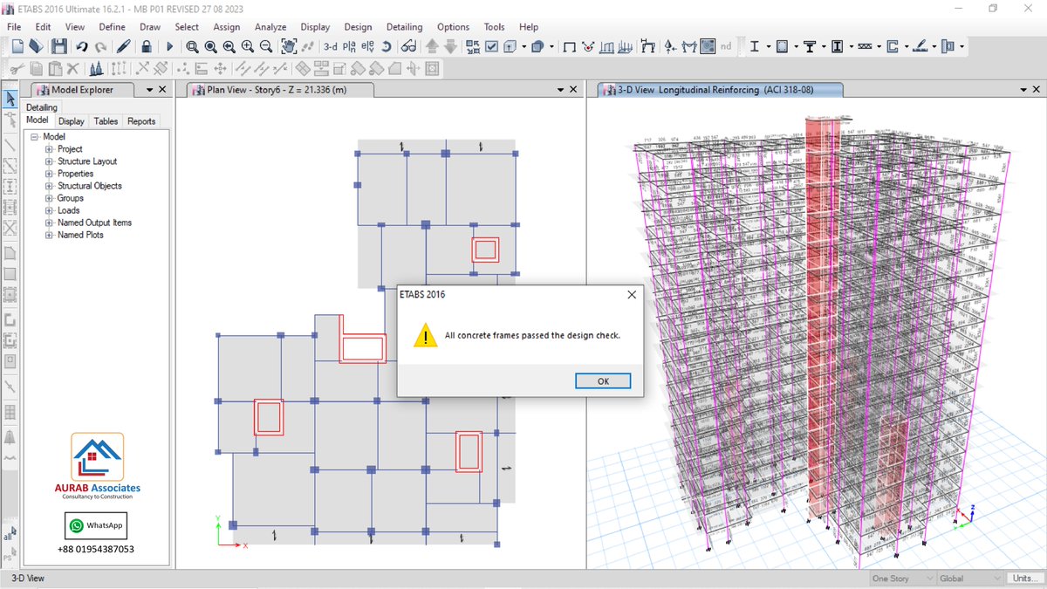Expand the Groups tree node
Viewport: 1047px width, 589px height.
(x=50, y=198)
